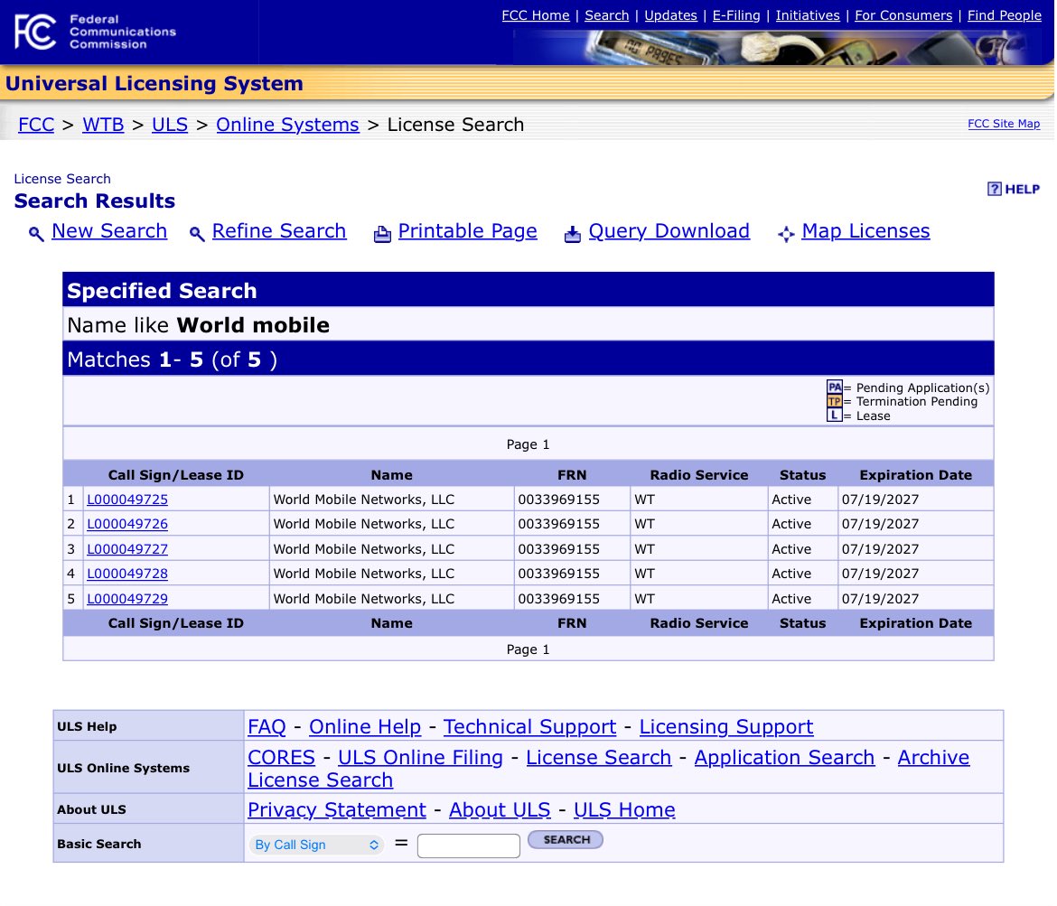Click the expiration date 07/19/2027 in row 2
Image resolution: width=1057 pixels, height=906 pixels.
[x=881, y=524]
